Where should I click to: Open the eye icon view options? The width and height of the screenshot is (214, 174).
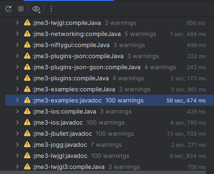pos(36,9)
